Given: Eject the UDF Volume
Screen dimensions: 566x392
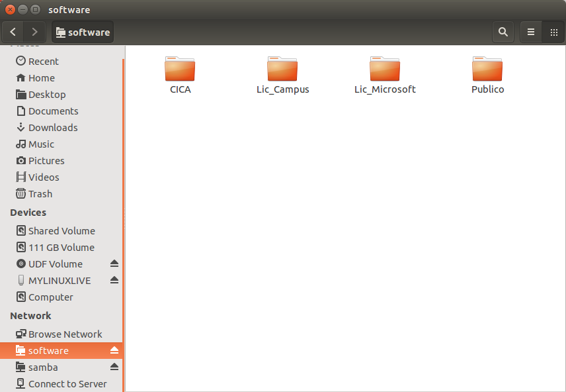Looking at the screenshot, I should pyautogui.click(x=114, y=264).
